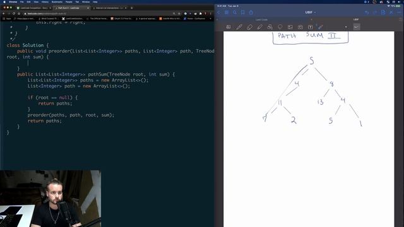This screenshot has width=404, height=227.
Task: Select the Text box tool
Action: (x=311, y=26)
